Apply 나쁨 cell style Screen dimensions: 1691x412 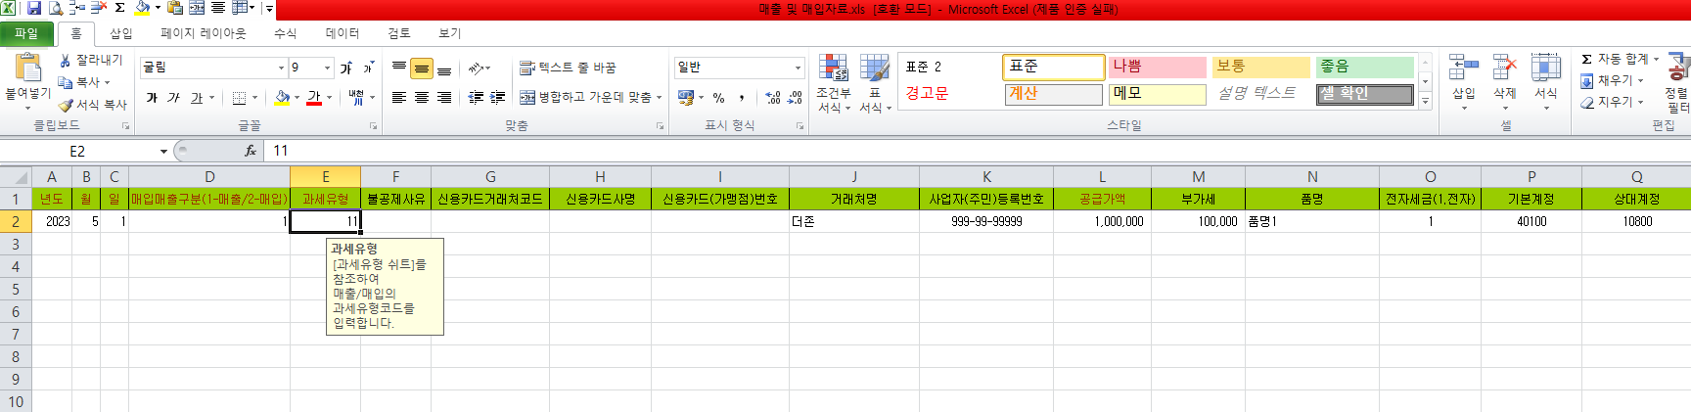click(1157, 67)
